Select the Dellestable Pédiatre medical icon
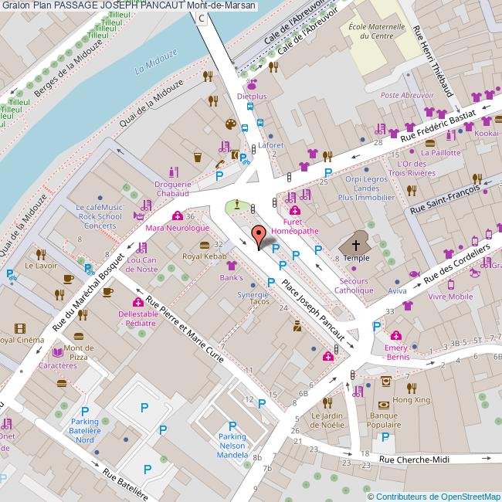 [137, 302]
